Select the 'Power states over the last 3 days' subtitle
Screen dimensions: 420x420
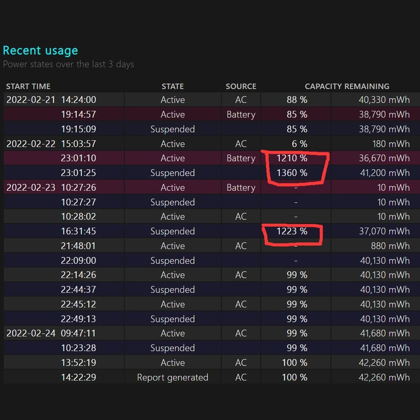tap(68, 65)
